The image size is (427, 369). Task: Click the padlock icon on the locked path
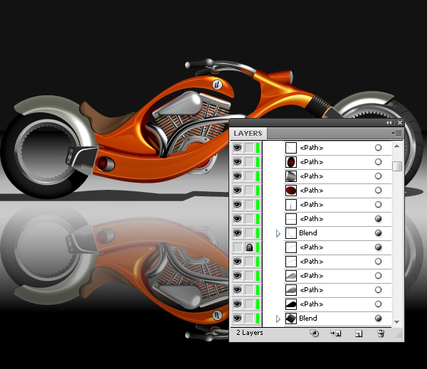(250, 247)
